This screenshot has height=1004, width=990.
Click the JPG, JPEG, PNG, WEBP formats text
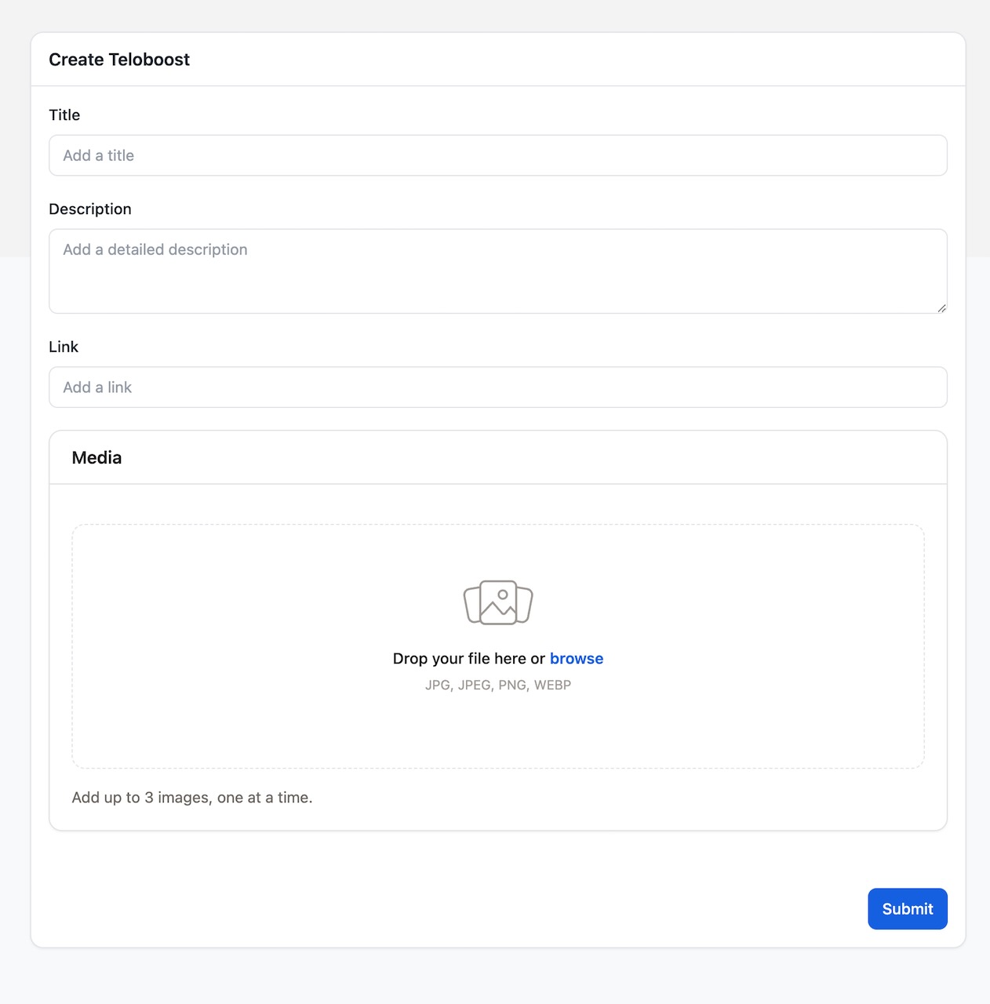498,685
